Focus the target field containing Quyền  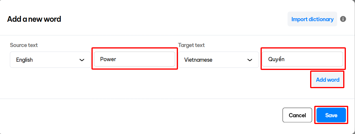click(x=302, y=59)
